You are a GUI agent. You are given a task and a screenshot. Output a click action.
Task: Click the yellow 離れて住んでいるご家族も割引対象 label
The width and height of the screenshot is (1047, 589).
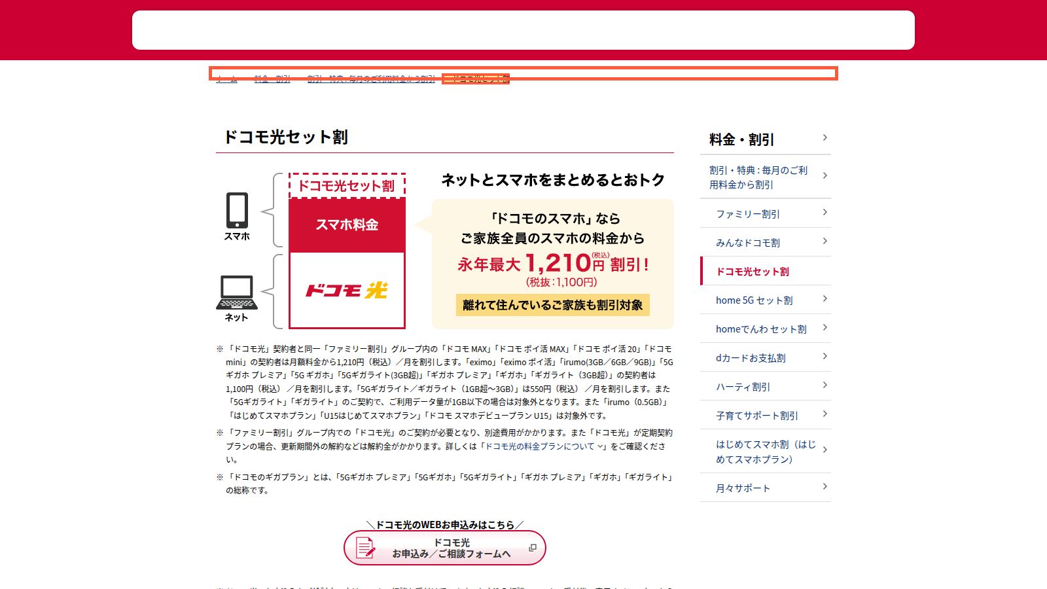[x=553, y=305]
